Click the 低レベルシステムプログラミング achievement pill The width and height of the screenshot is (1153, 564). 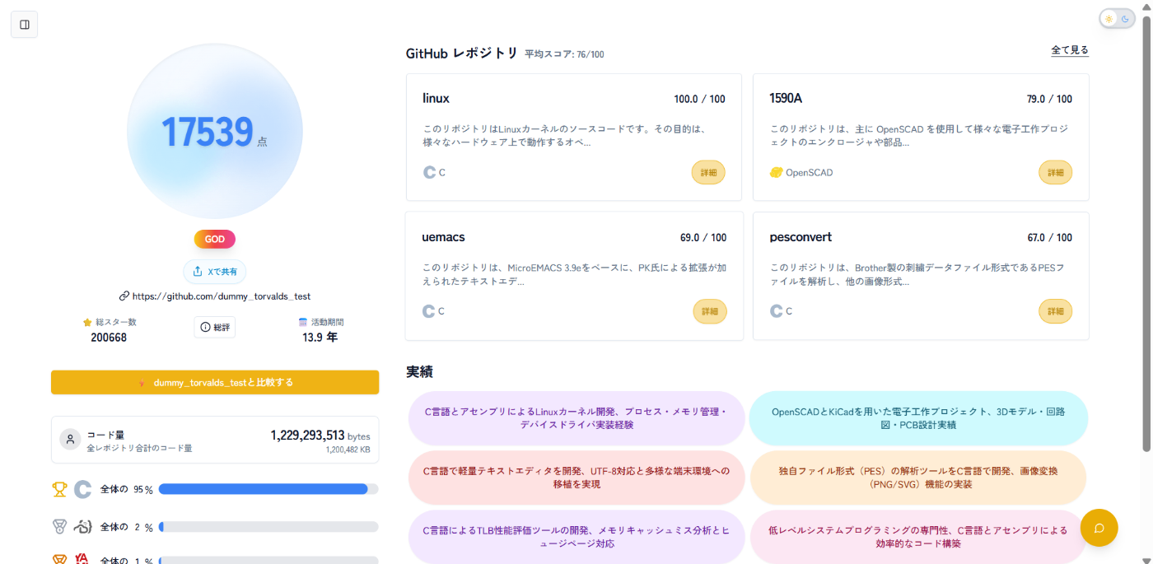(x=918, y=537)
